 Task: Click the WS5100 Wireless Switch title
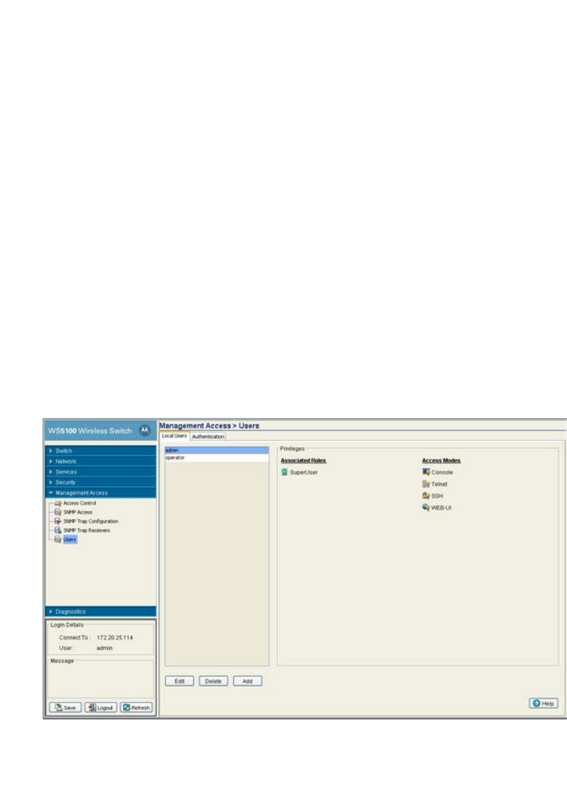click(x=90, y=431)
